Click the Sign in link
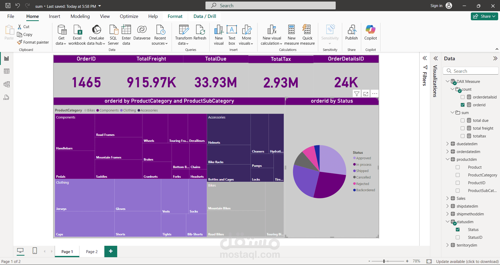The height and width of the screenshot is (265, 500). (436, 6)
